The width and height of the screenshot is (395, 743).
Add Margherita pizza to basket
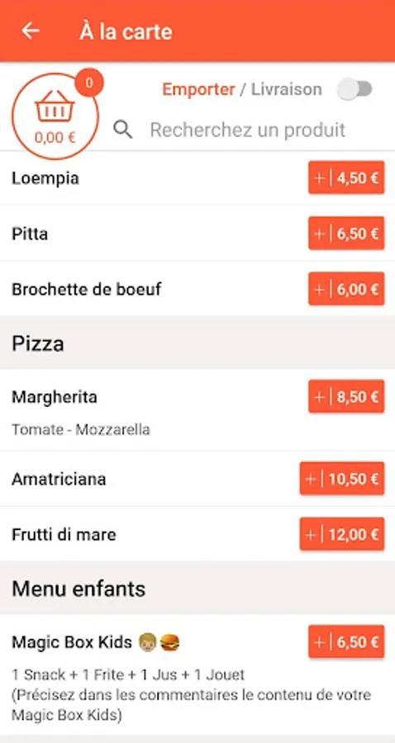pos(346,396)
